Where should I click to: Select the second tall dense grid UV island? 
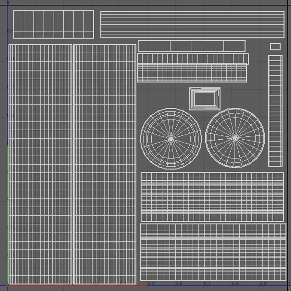[105, 164]
